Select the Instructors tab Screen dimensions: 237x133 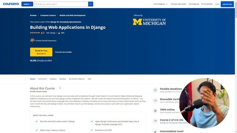pos(43,79)
